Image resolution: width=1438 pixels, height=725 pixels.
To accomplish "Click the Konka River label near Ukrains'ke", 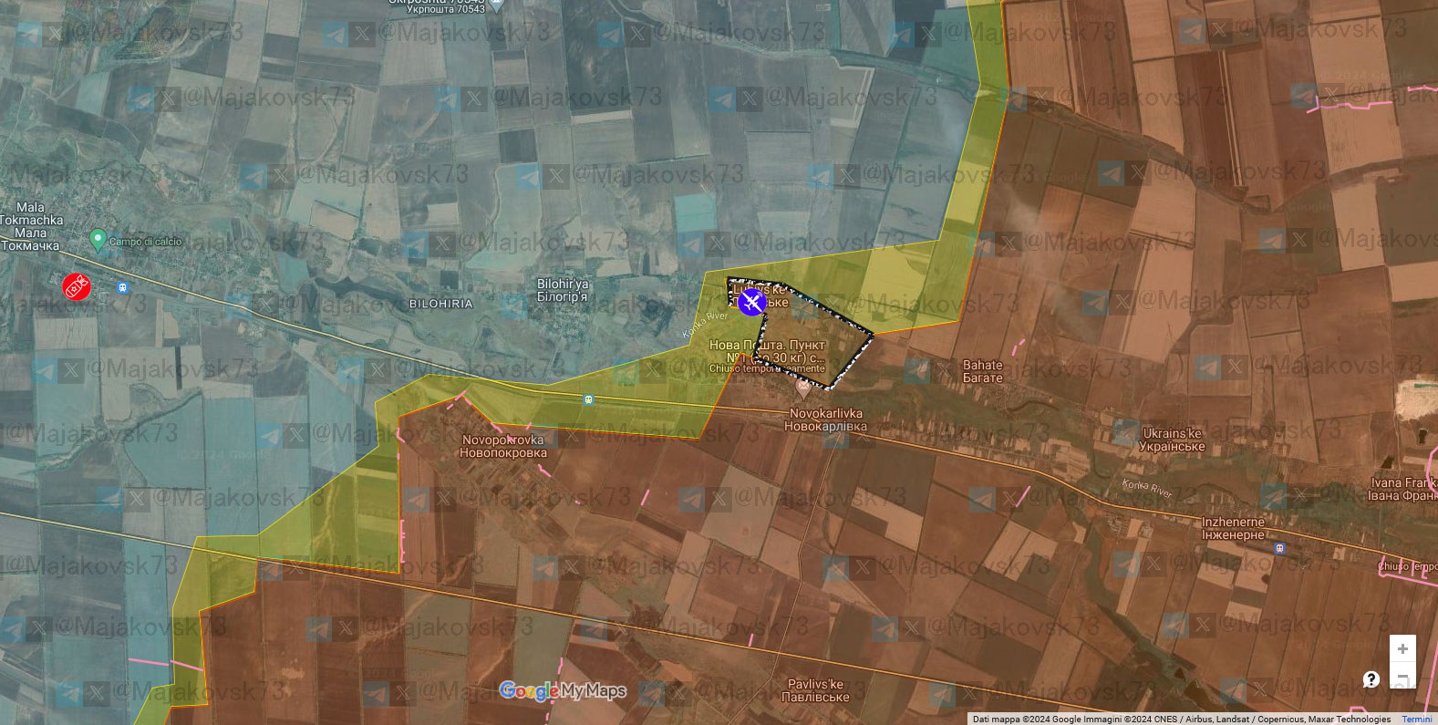I will 1147,489.
